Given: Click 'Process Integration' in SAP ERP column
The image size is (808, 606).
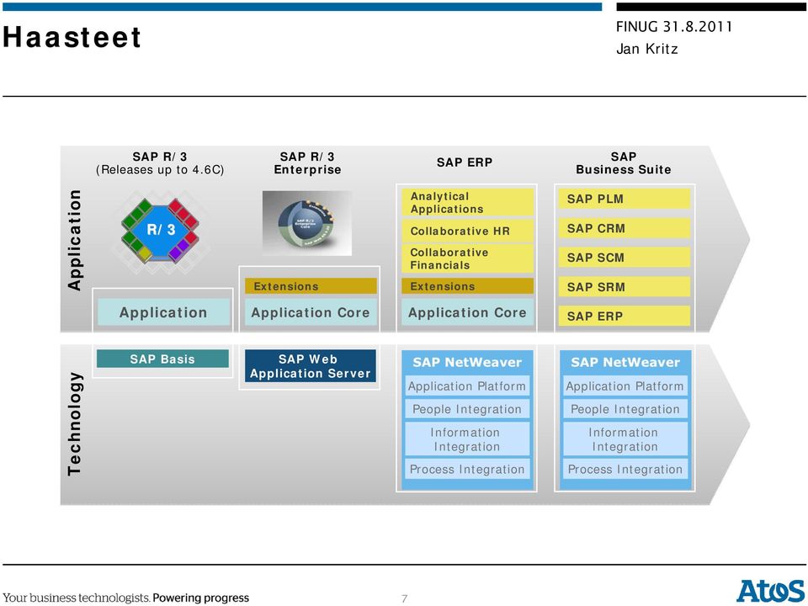Looking at the screenshot, I should (467, 470).
